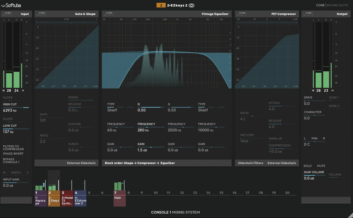This screenshot has width=353, height=218.
Task: Adjust the gate Ratio 2.0 slider
Action: pos(52,139)
